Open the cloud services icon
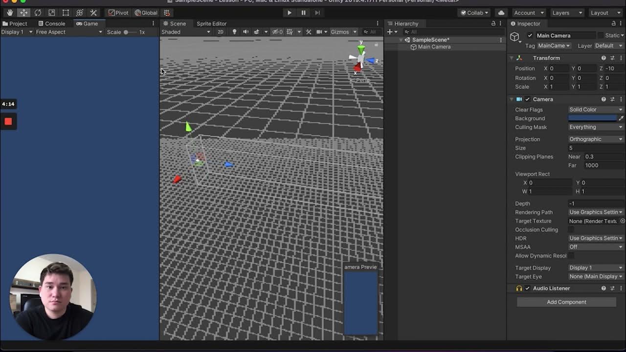 501,13
